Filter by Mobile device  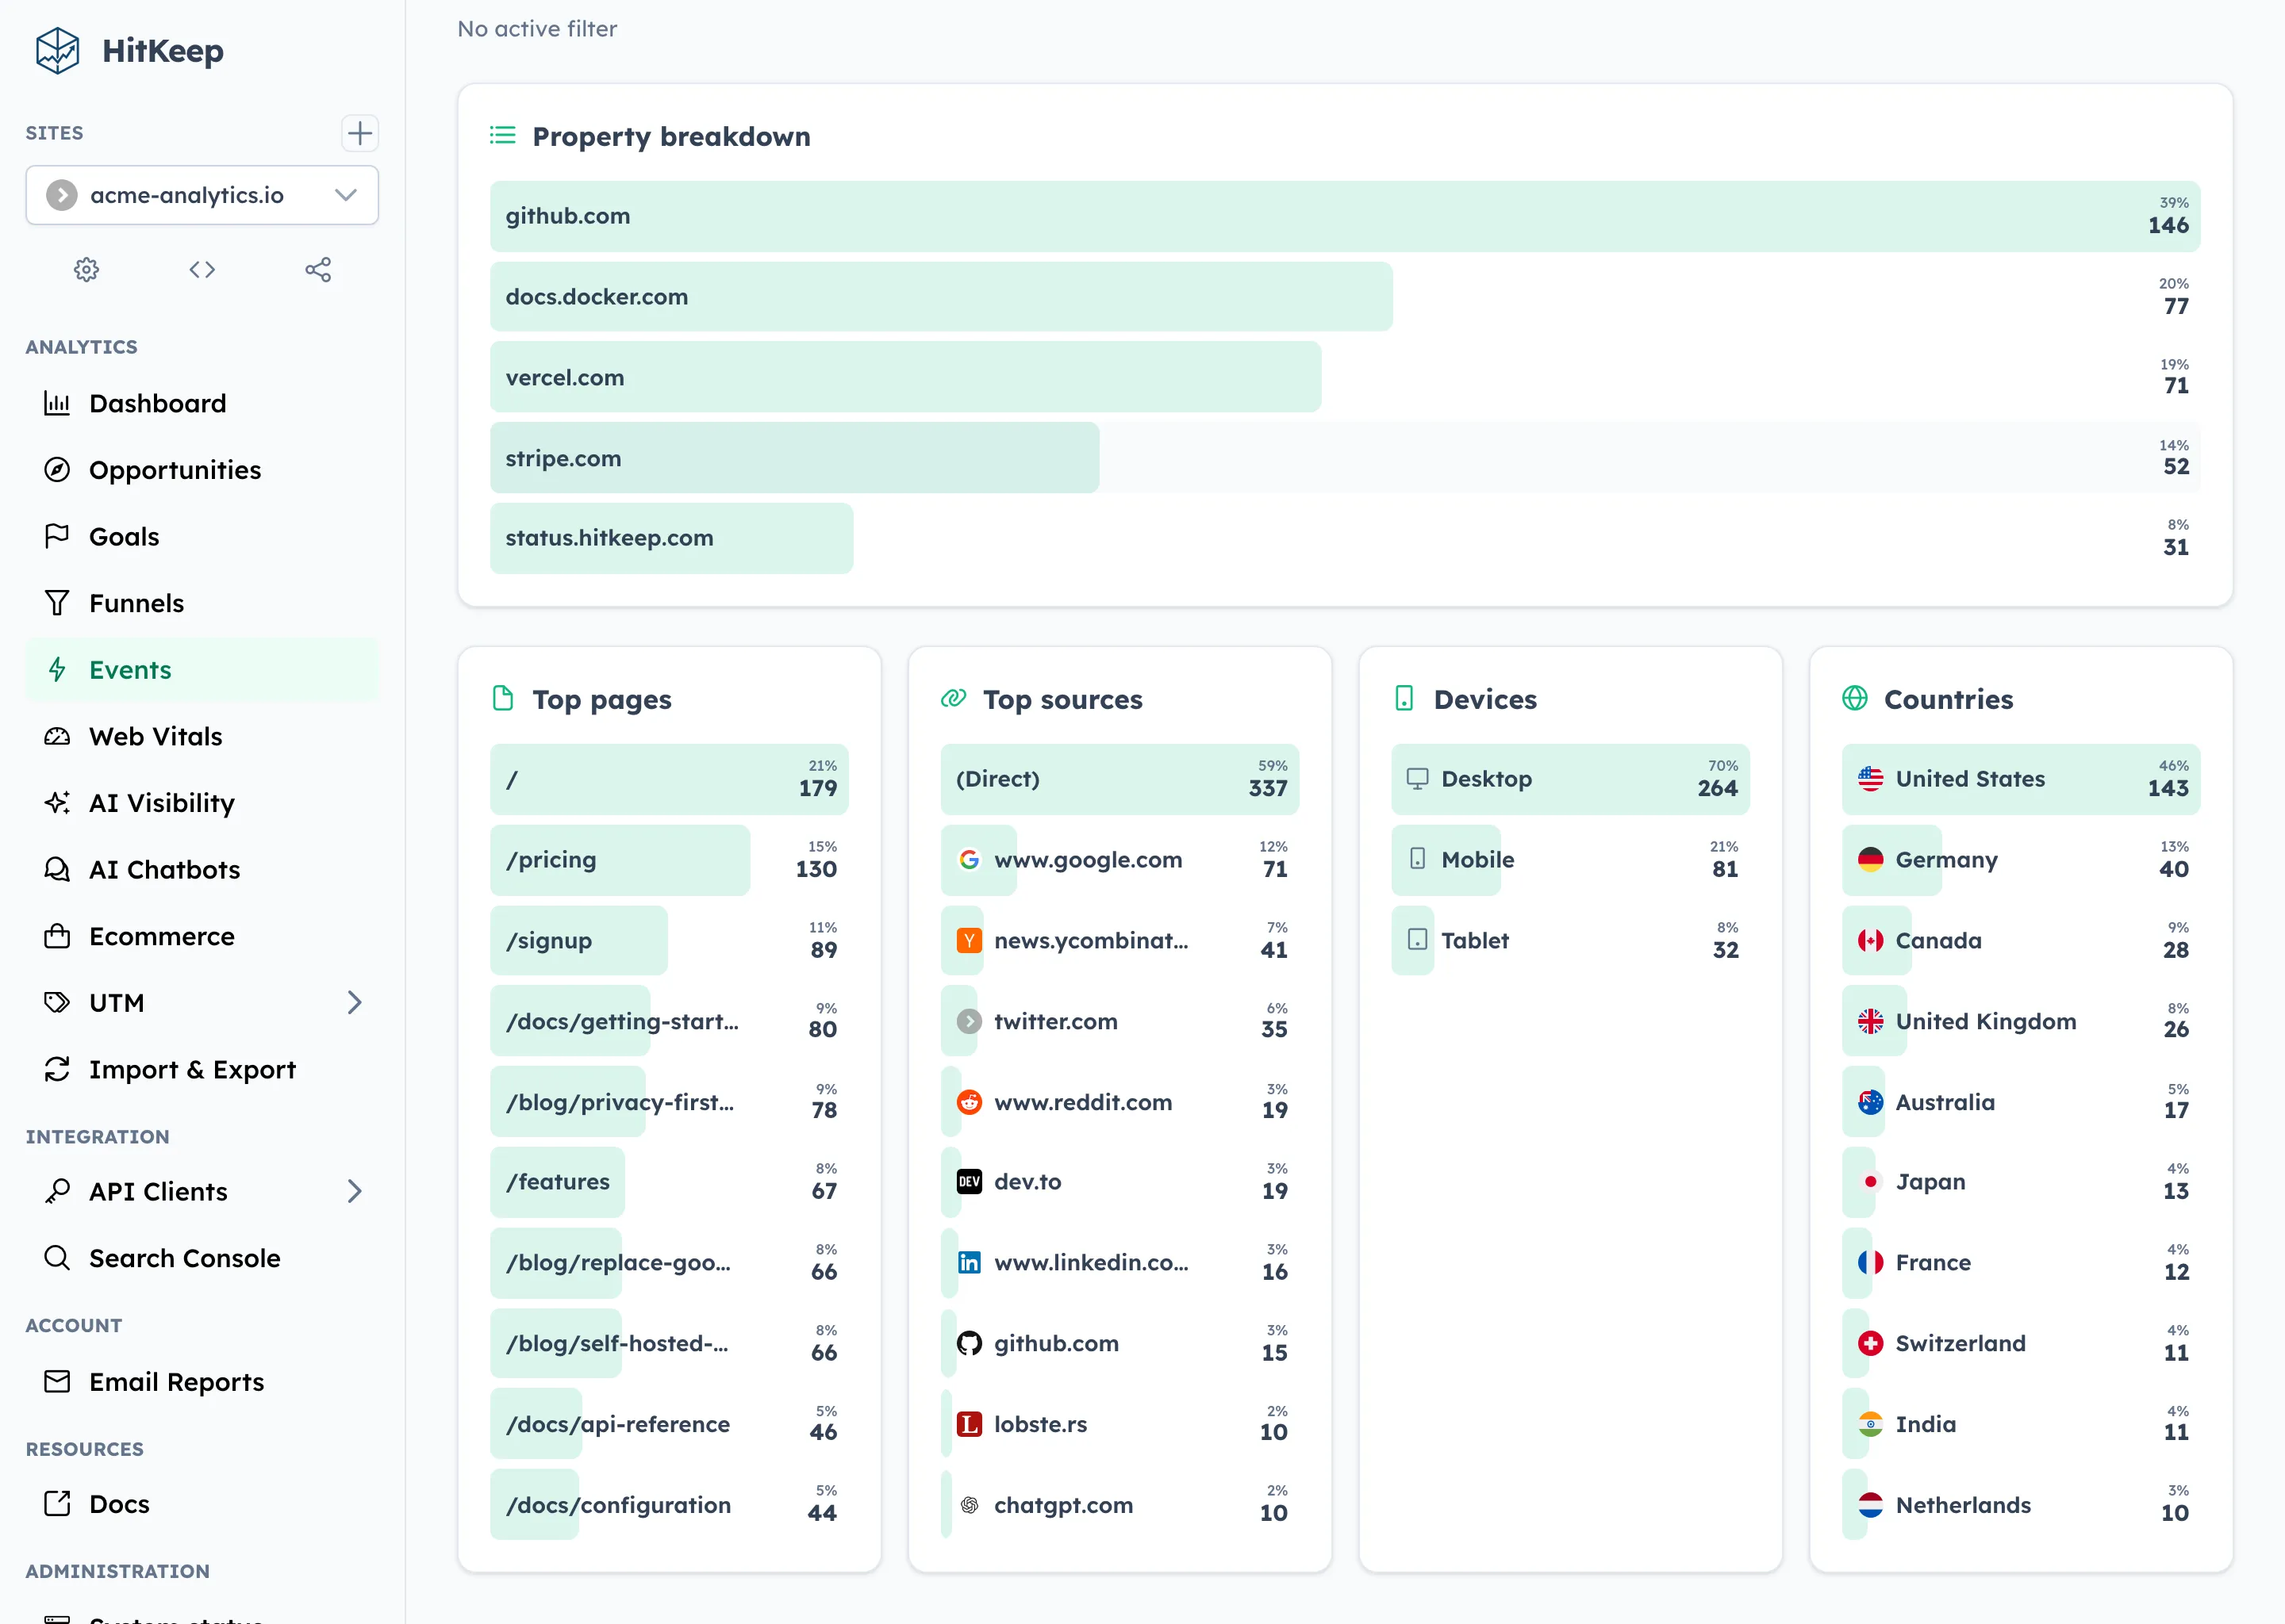click(x=1571, y=860)
